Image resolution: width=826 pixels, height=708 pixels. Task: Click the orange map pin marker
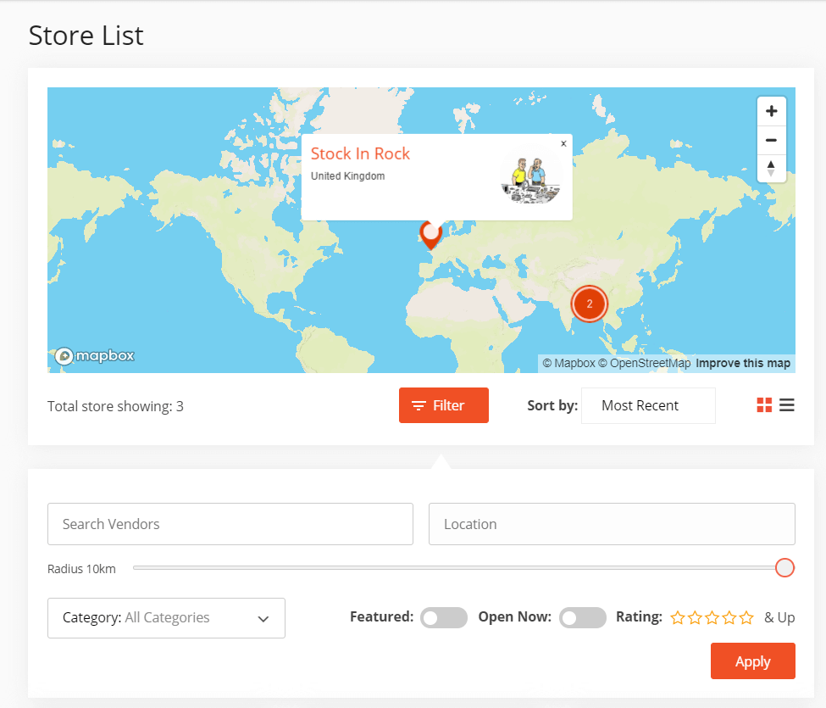point(431,233)
